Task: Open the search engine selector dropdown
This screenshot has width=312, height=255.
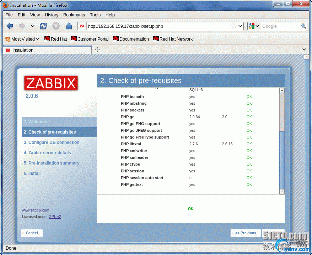Action: (254, 26)
